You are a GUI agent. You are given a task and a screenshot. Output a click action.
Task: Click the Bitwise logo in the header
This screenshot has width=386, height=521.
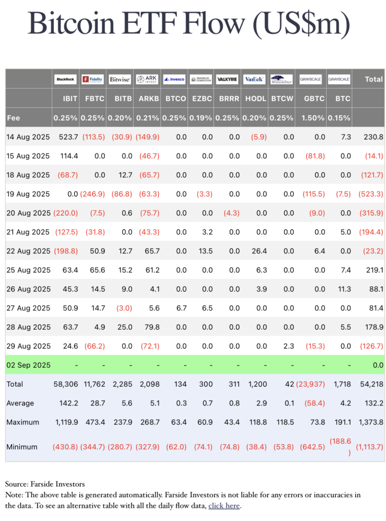click(x=120, y=79)
